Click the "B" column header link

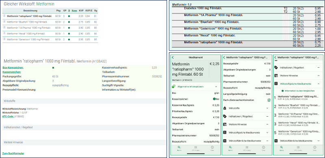tap(69, 11)
